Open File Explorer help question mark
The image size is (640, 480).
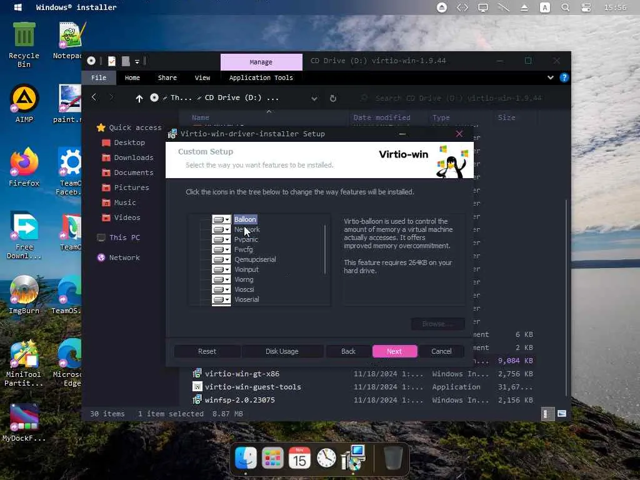coord(564,77)
